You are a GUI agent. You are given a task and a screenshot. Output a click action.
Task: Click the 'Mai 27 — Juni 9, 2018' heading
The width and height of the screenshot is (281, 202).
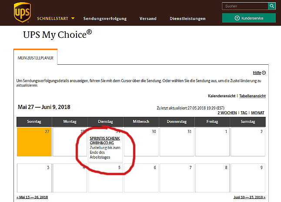coord(44,107)
